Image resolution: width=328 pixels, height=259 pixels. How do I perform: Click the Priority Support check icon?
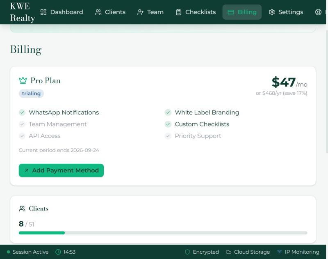pyautogui.click(x=168, y=136)
